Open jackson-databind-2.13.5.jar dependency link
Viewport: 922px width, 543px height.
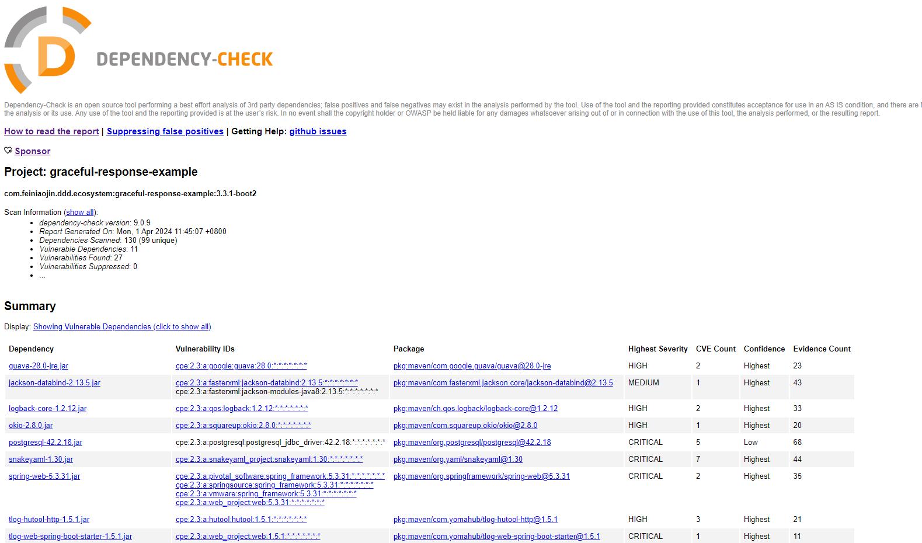pyautogui.click(x=54, y=383)
